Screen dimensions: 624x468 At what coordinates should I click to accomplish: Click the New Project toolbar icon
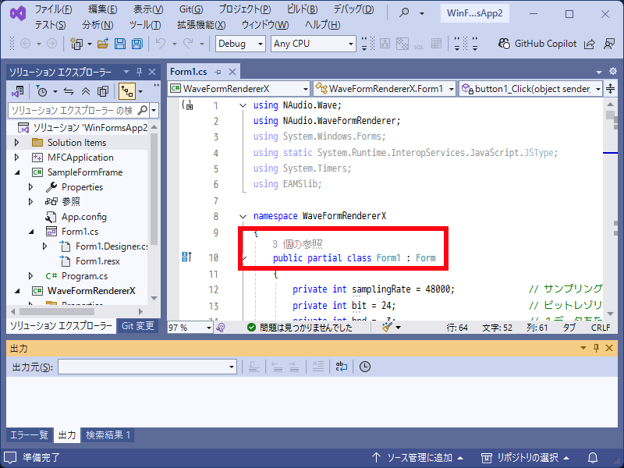click(x=76, y=44)
